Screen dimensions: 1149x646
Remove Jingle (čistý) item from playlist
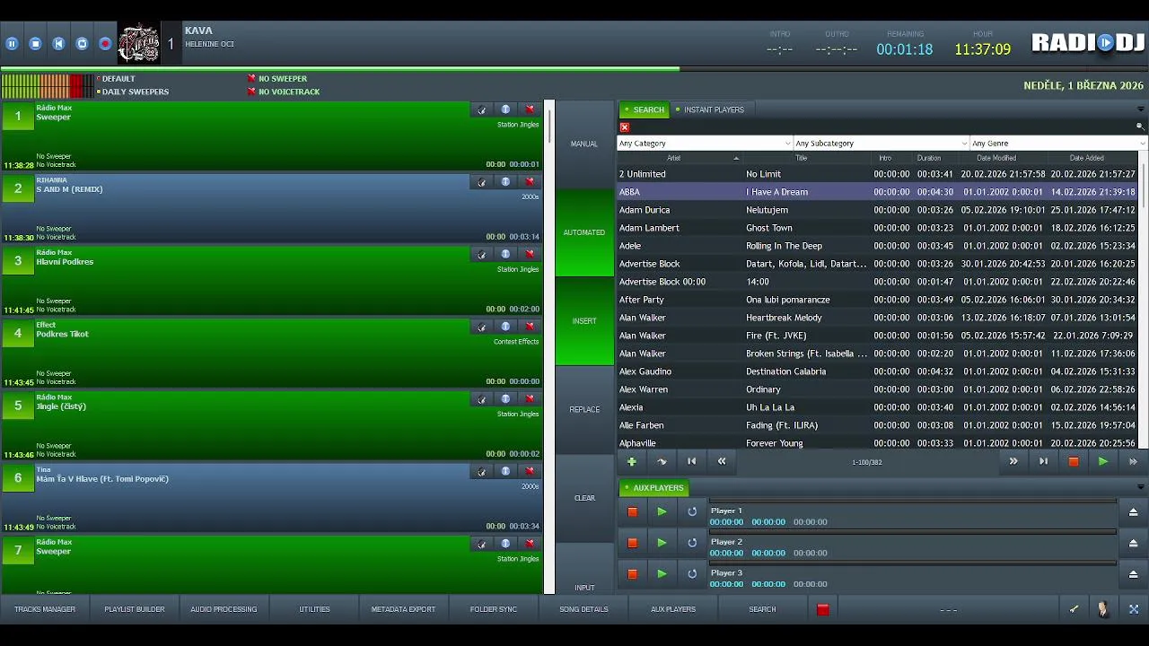click(530, 398)
